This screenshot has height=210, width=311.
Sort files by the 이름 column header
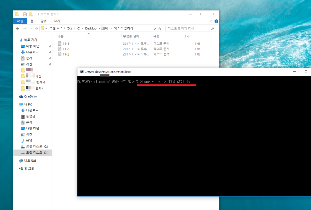(x=61, y=36)
